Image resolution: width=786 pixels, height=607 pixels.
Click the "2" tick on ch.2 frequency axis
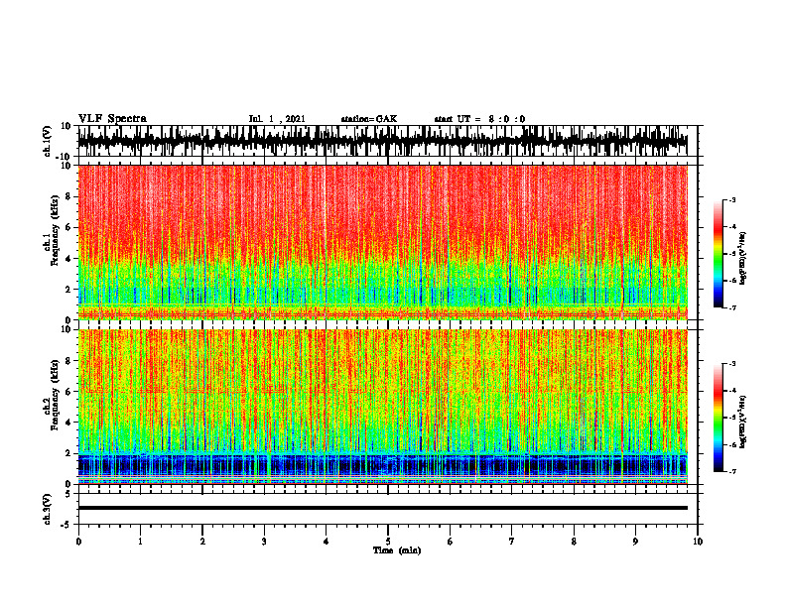click(x=69, y=453)
